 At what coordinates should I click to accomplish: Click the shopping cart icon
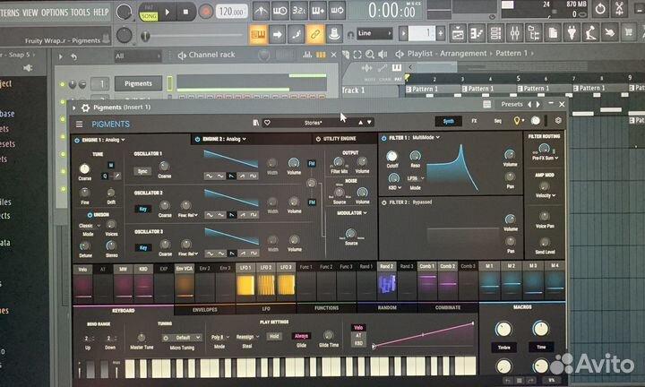[628, 32]
